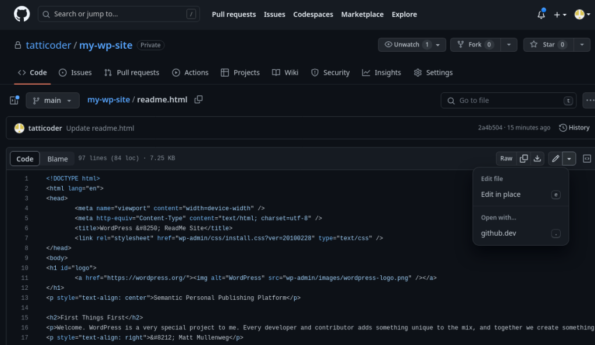Viewport: 595px width, 345px height.
Task: Open the notifications bell
Action: (541, 15)
